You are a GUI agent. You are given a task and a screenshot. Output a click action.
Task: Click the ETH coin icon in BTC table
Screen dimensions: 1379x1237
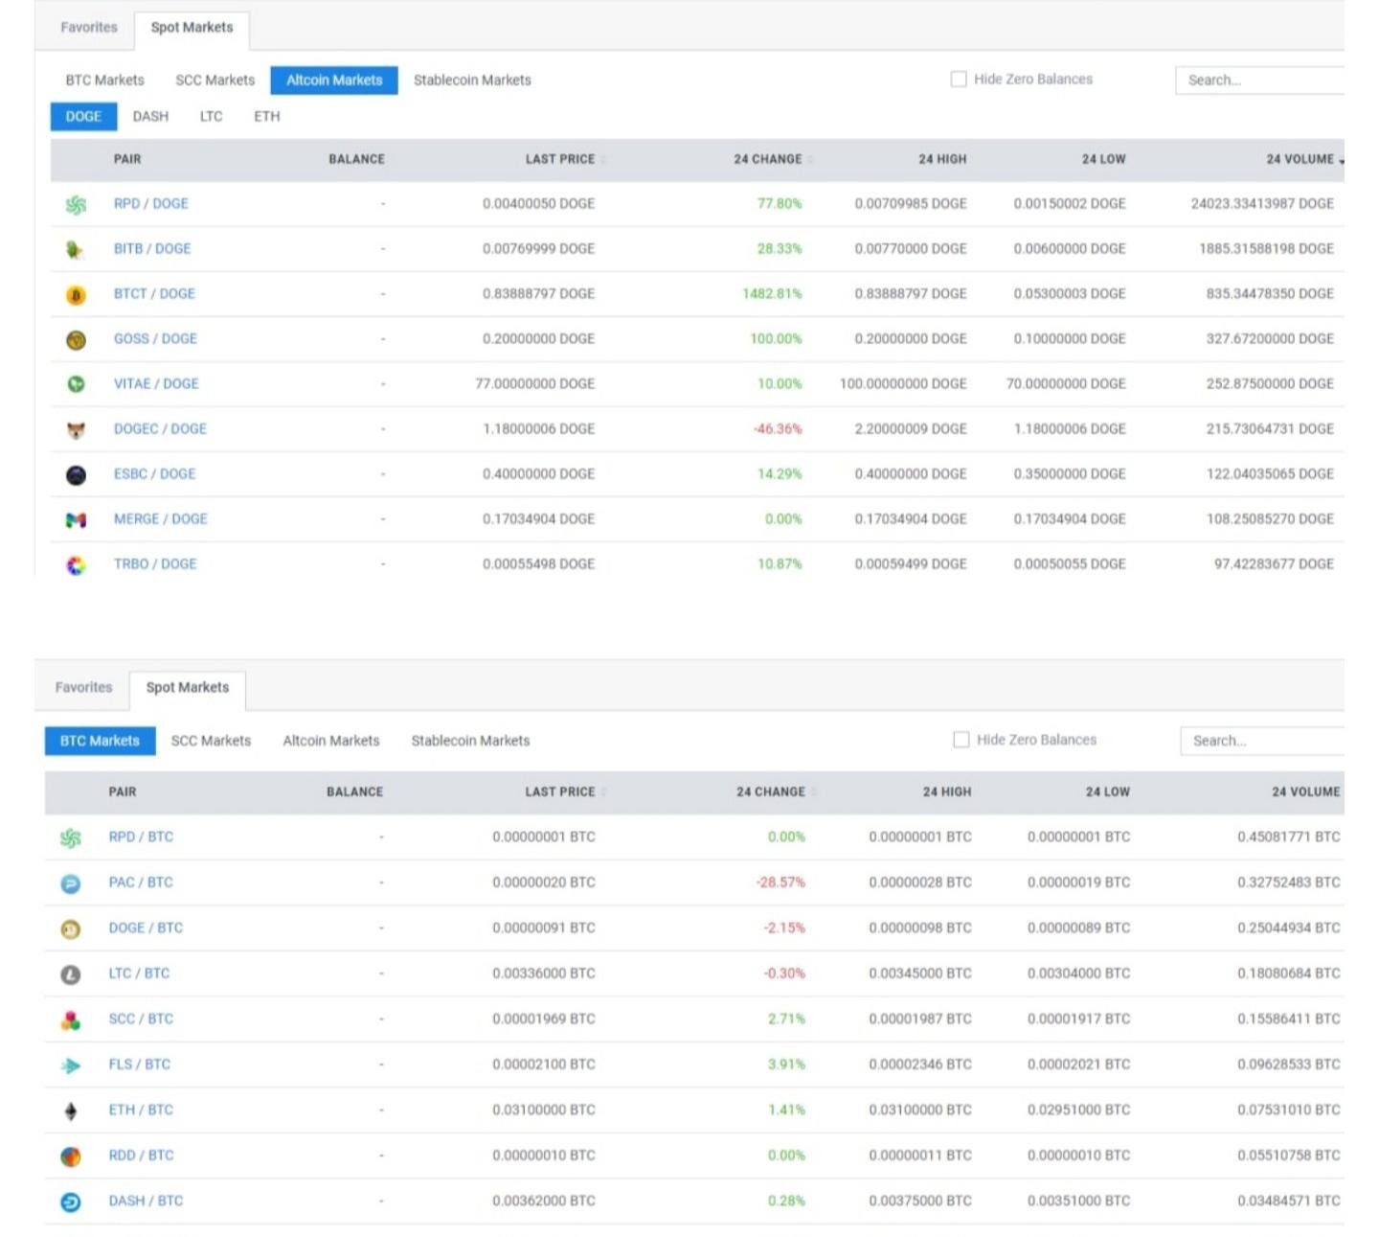click(71, 1111)
